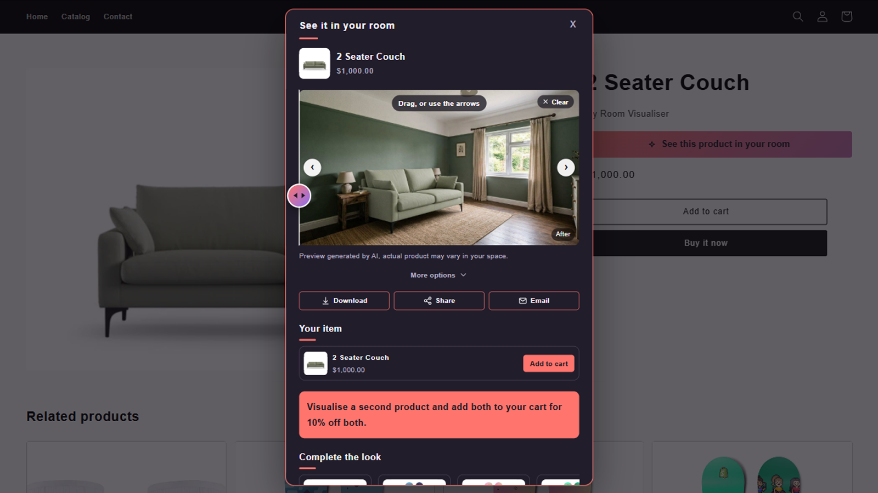The height and width of the screenshot is (493, 878).
Task: Click the couch thumbnail under Your item
Action: [x=316, y=363]
